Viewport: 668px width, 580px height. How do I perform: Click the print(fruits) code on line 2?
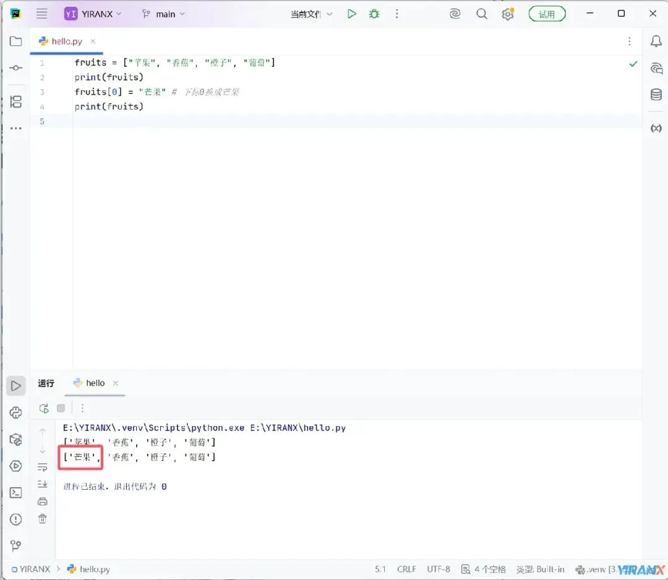pyautogui.click(x=109, y=77)
